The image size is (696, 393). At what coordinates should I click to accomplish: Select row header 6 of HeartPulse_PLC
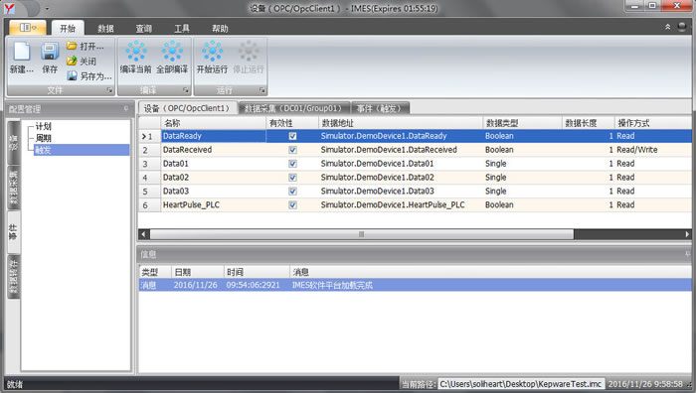point(149,204)
